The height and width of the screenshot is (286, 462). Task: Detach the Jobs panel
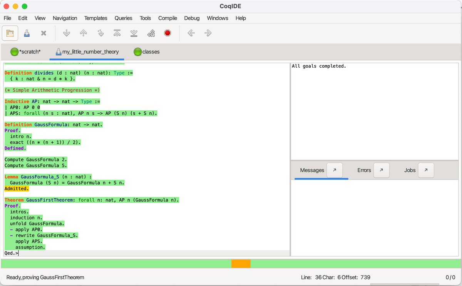tap(426, 170)
